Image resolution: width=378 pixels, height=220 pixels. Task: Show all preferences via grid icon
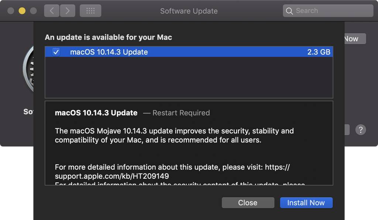click(90, 11)
